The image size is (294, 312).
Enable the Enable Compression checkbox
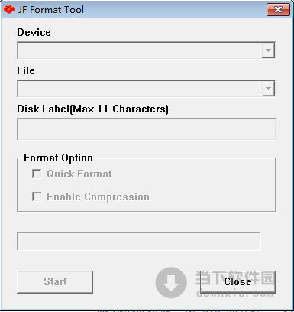click(37, 197)
